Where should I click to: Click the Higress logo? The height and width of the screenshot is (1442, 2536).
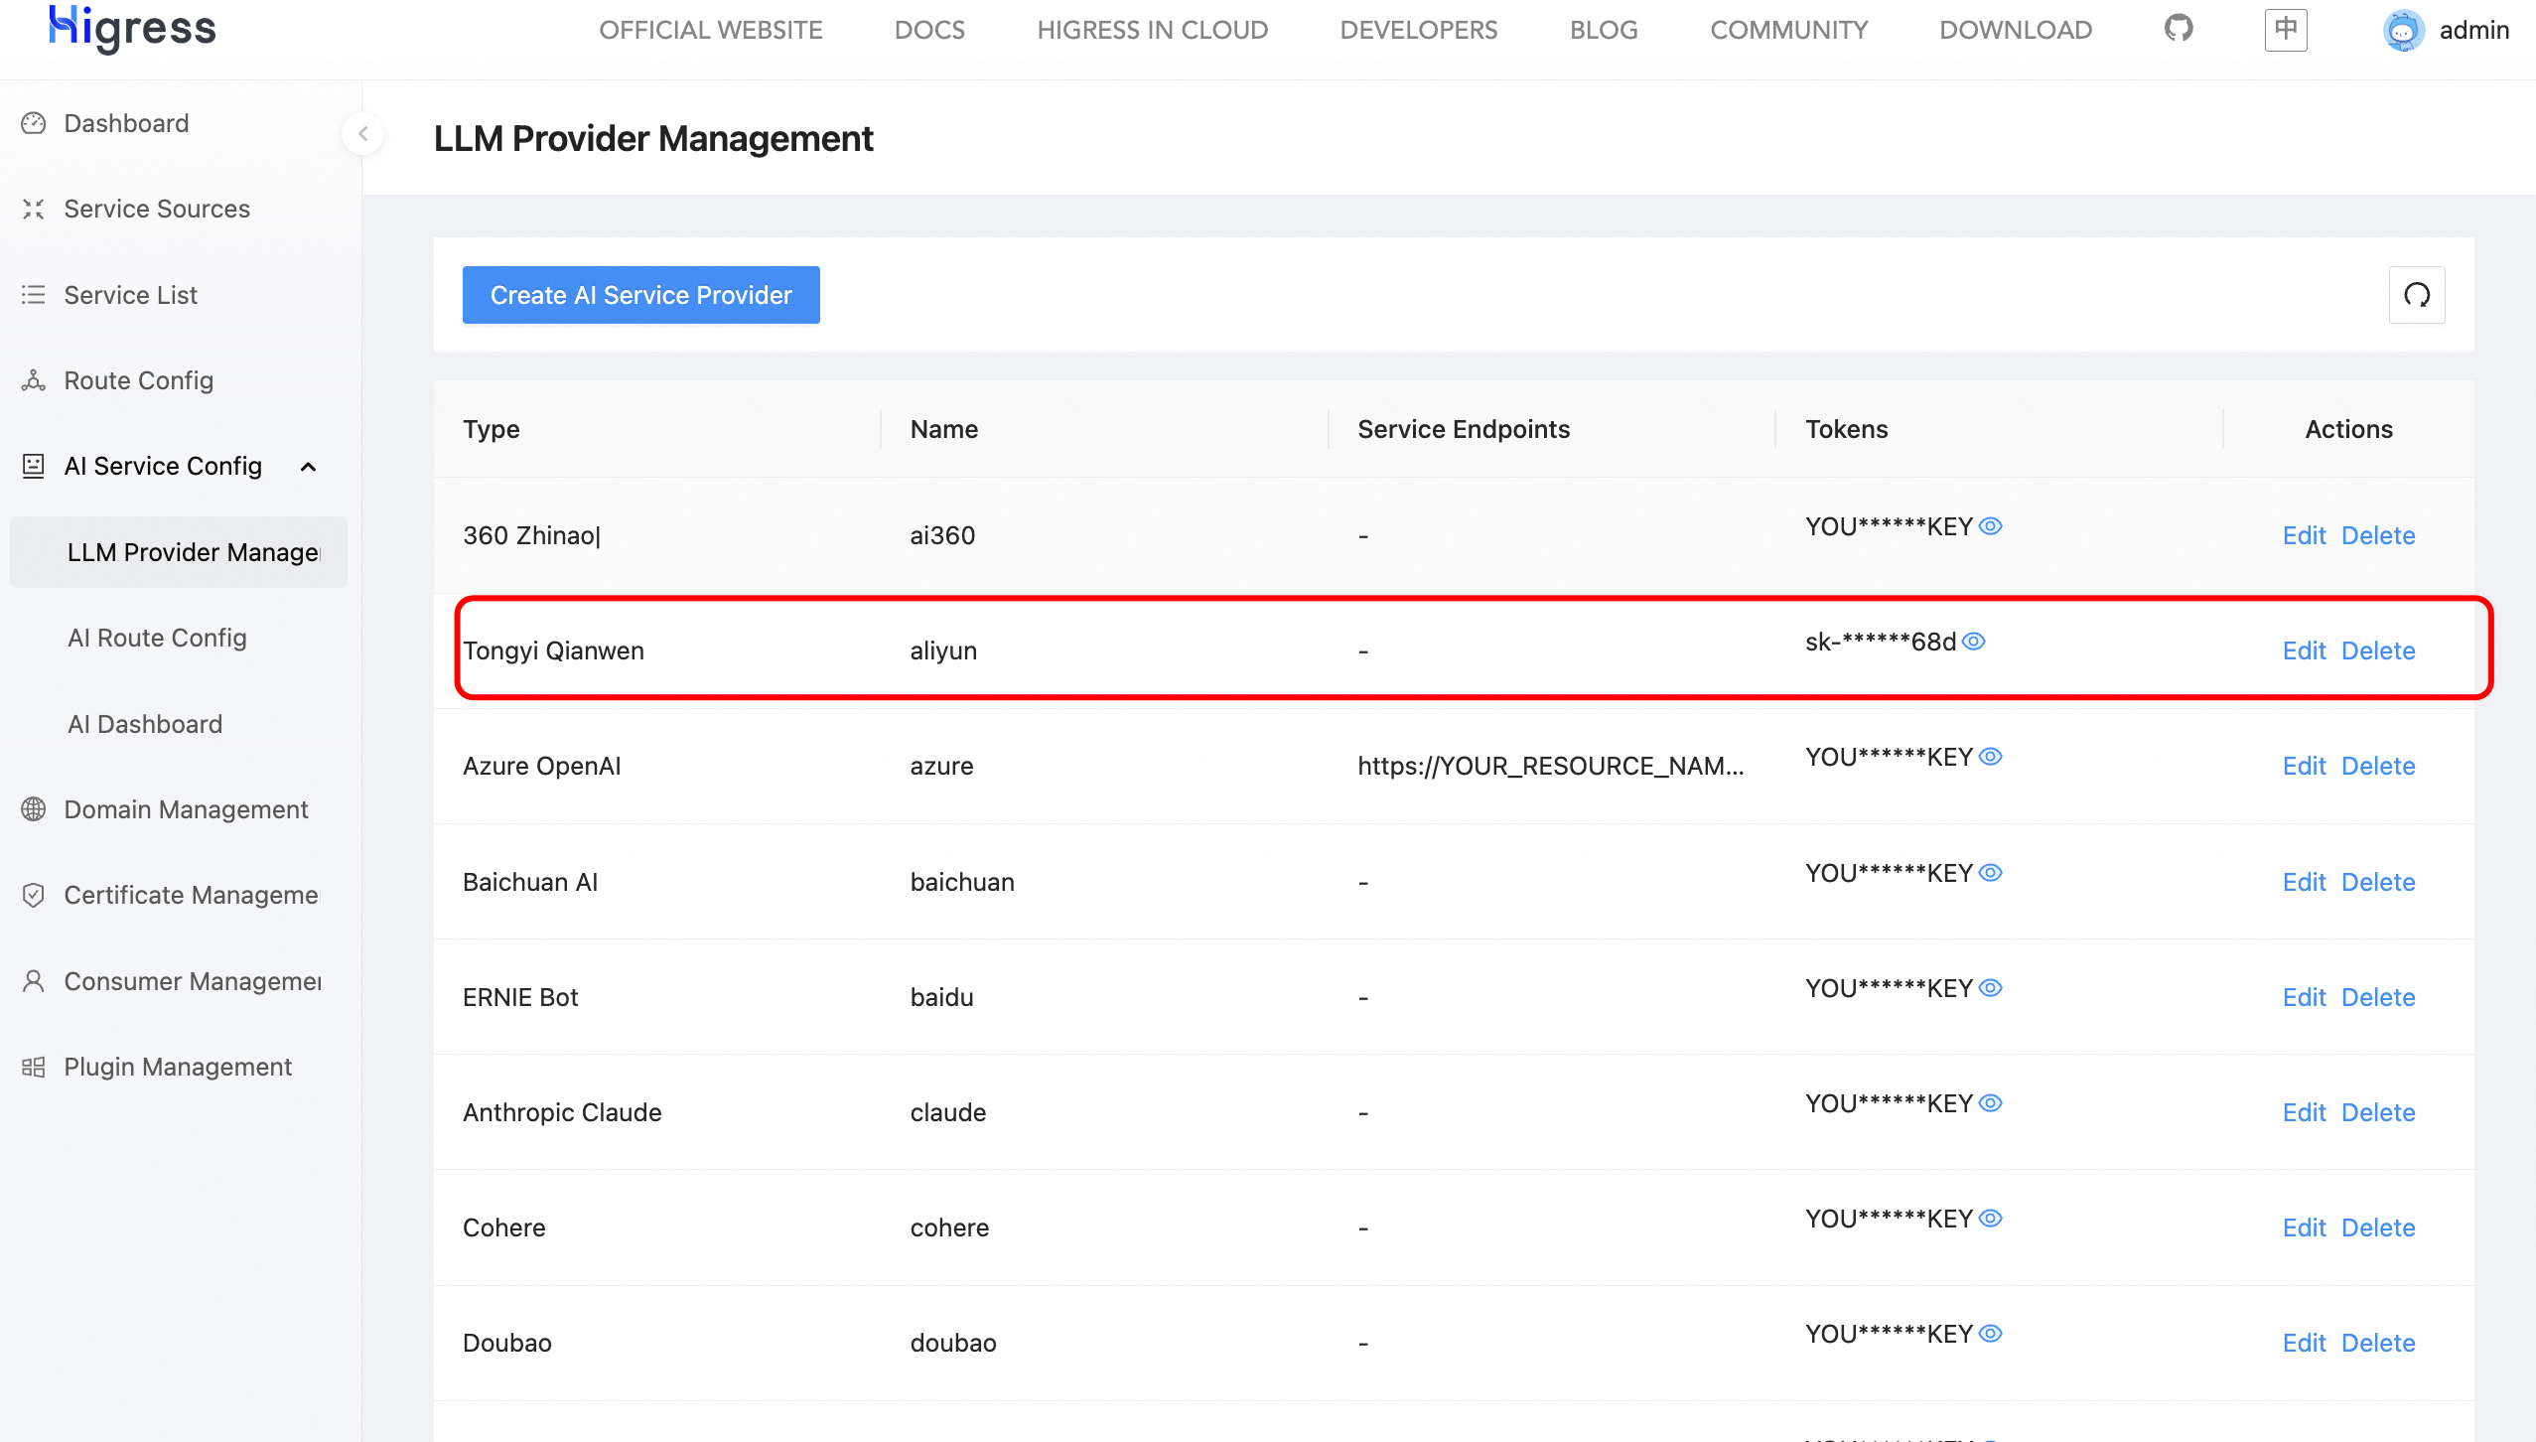132,29
